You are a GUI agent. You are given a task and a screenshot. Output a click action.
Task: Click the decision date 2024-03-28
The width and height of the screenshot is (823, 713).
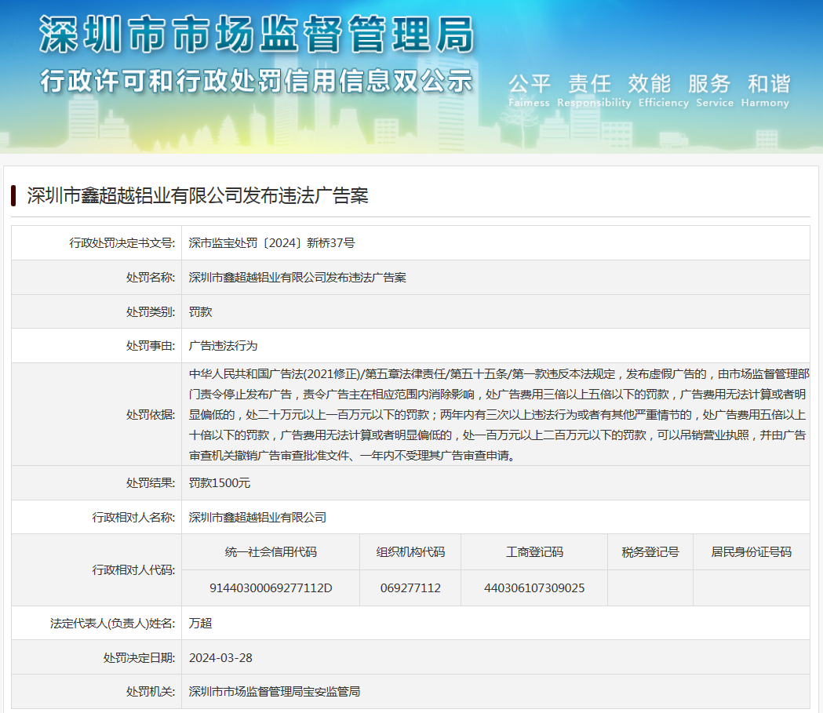tap(220, 658)
